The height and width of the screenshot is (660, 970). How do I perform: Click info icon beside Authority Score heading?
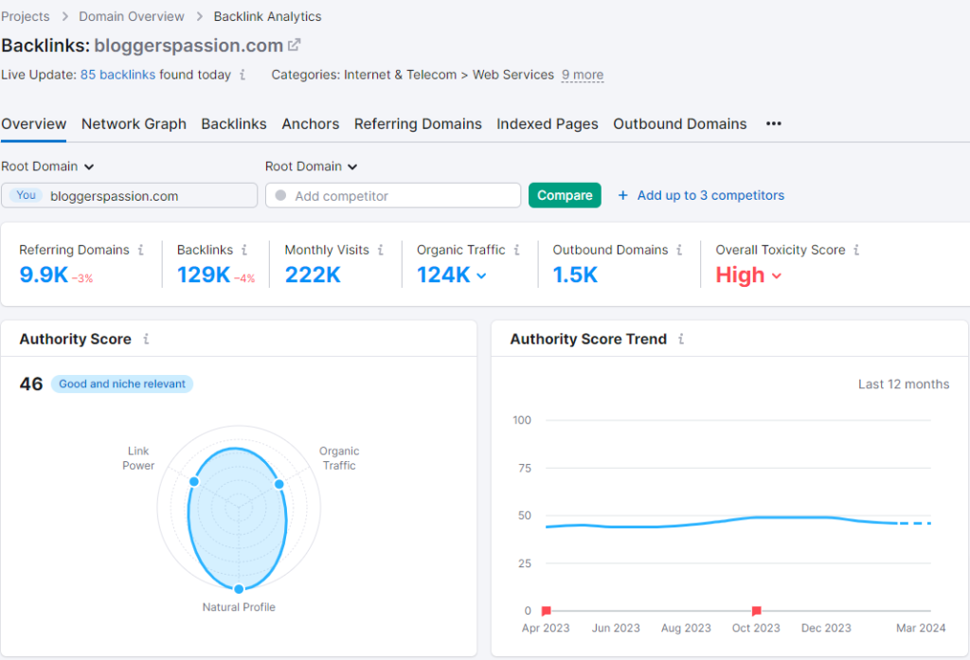pos(146,339)
